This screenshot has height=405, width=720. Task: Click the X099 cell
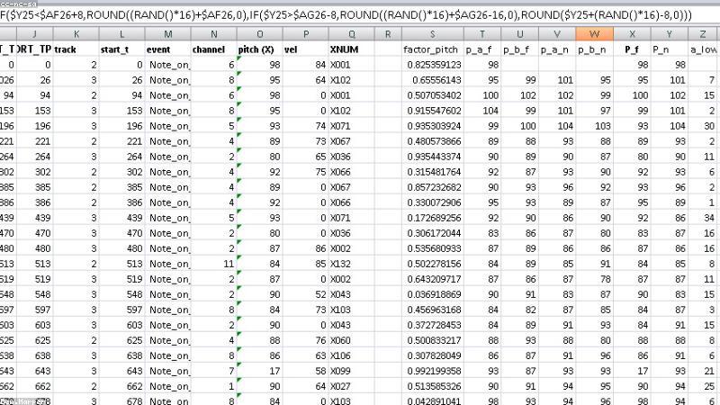coord(352,371)
